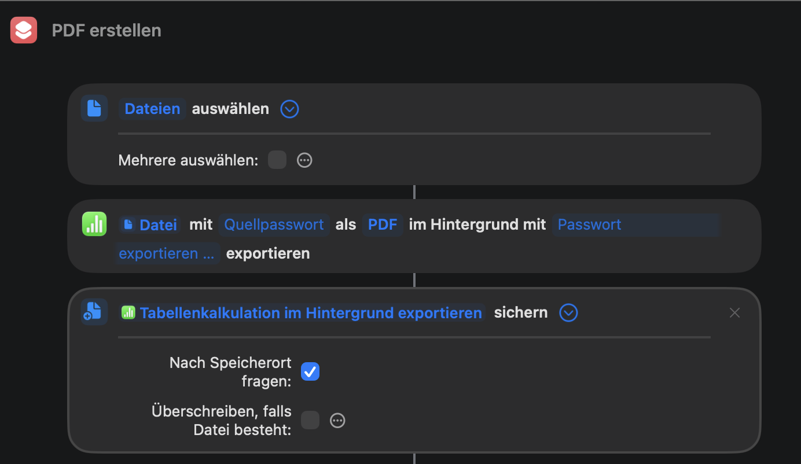The image size is (801, 464).
Task: Collapse the Dateien auswählen action chevron
Action: [289, 109]
